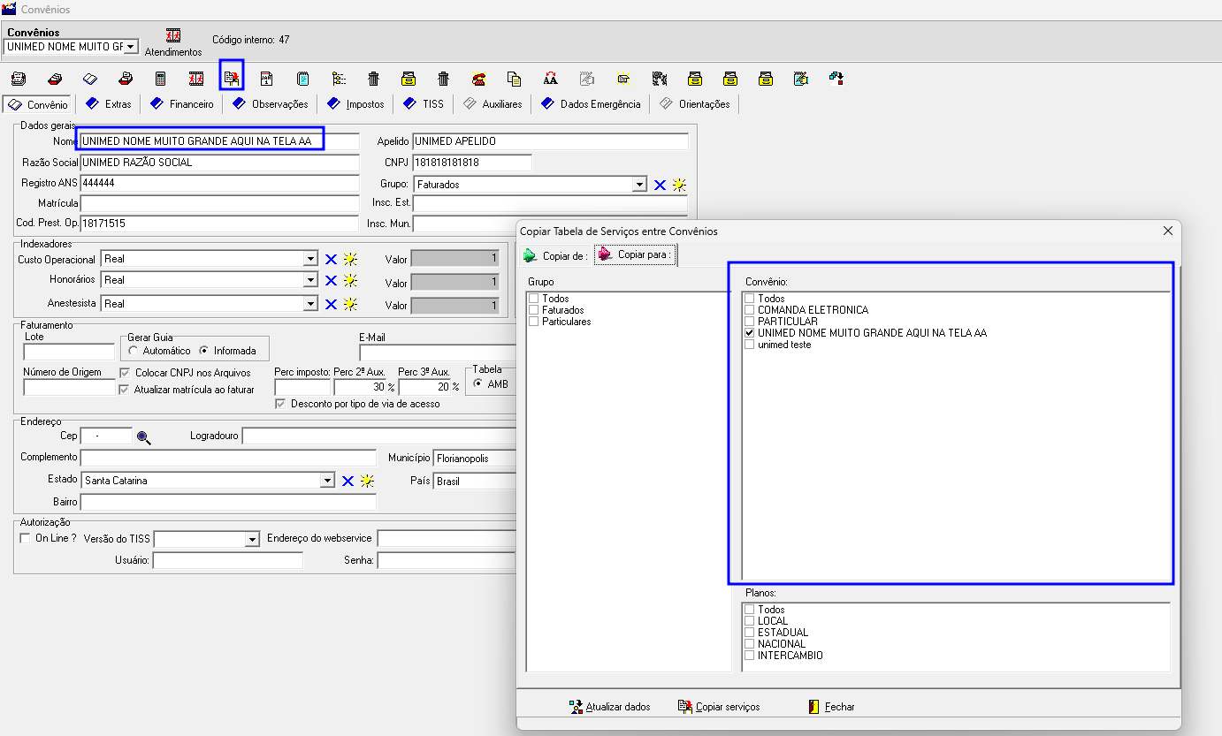This screenshot has height=736, width=1222.
Task: Click the Nome input field
Action: point(220,141)
